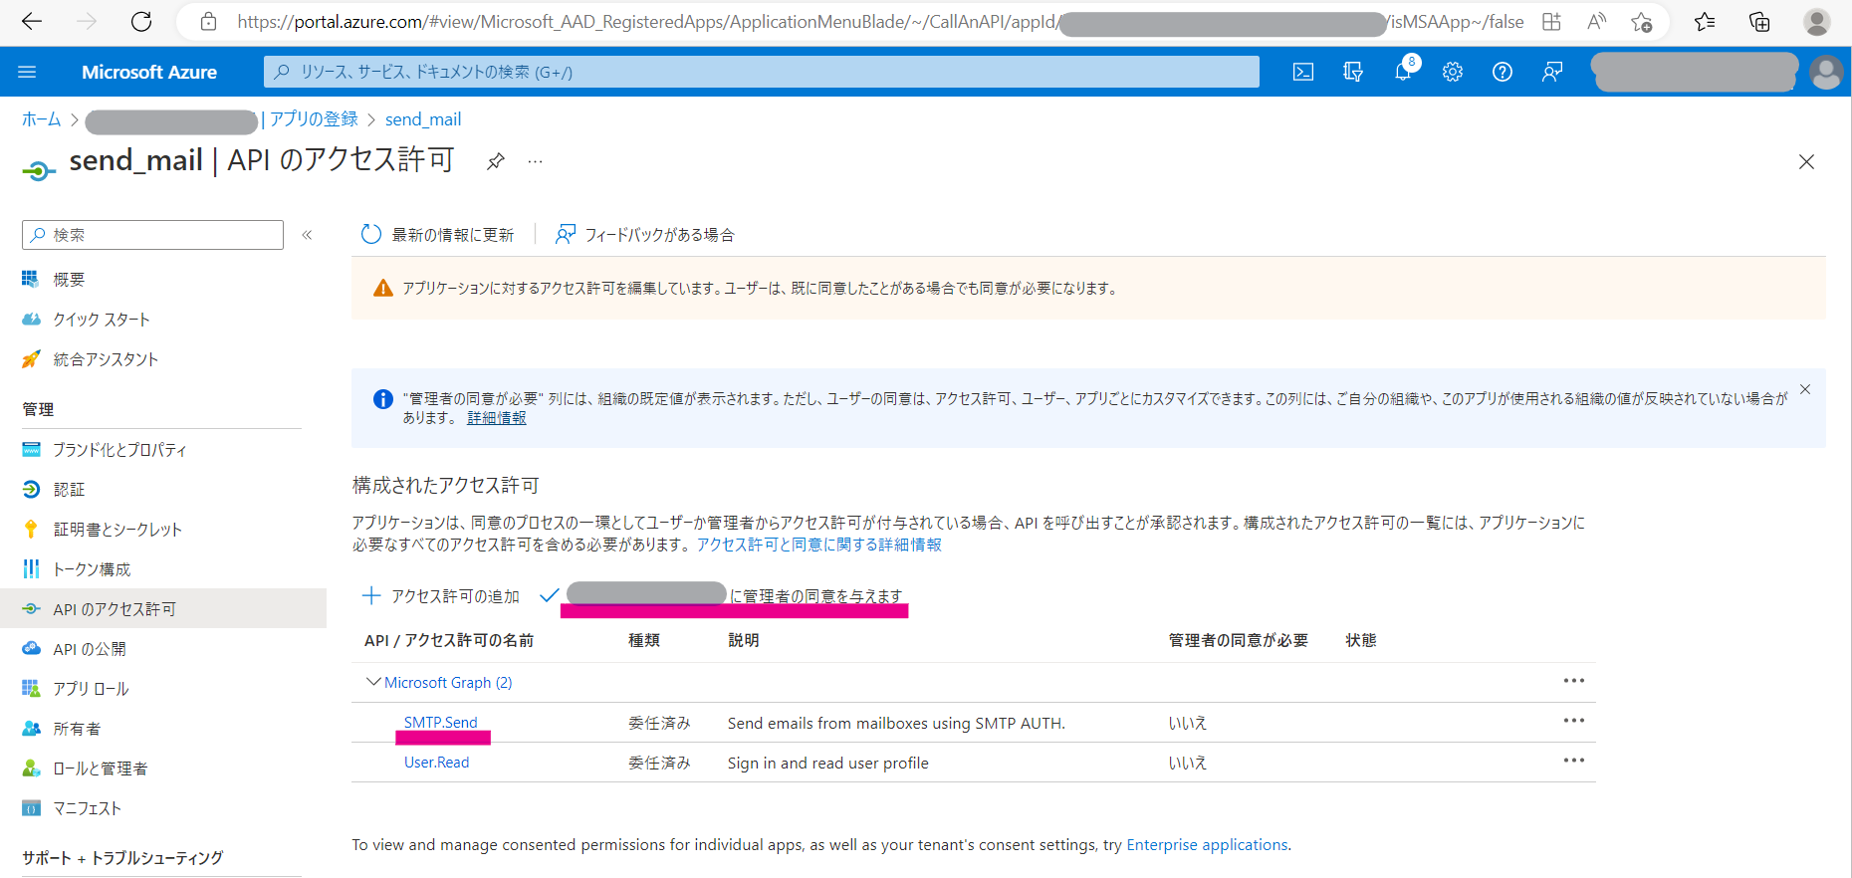Close the API permissions blade
1852x878 pixels.
pos(1806,161)
